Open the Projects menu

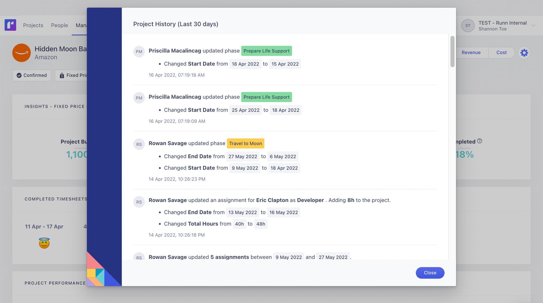[x=33, y=25]
